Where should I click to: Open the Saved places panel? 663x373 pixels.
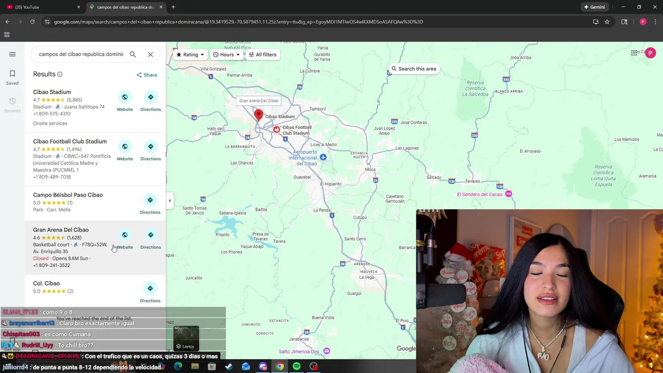pyautogui.click(x=12, y=77)
